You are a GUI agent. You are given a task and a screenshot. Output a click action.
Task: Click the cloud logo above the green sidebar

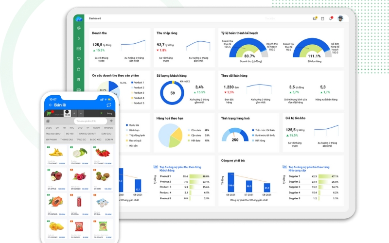point(79,19)
